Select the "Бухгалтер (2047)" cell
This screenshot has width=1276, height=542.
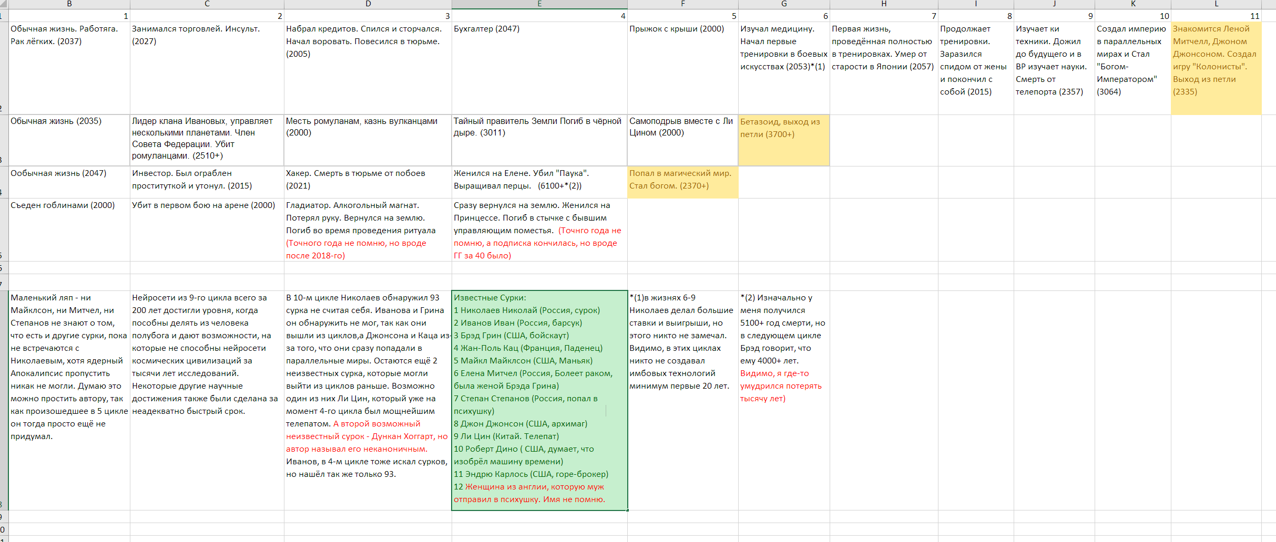tap(539, 68)
